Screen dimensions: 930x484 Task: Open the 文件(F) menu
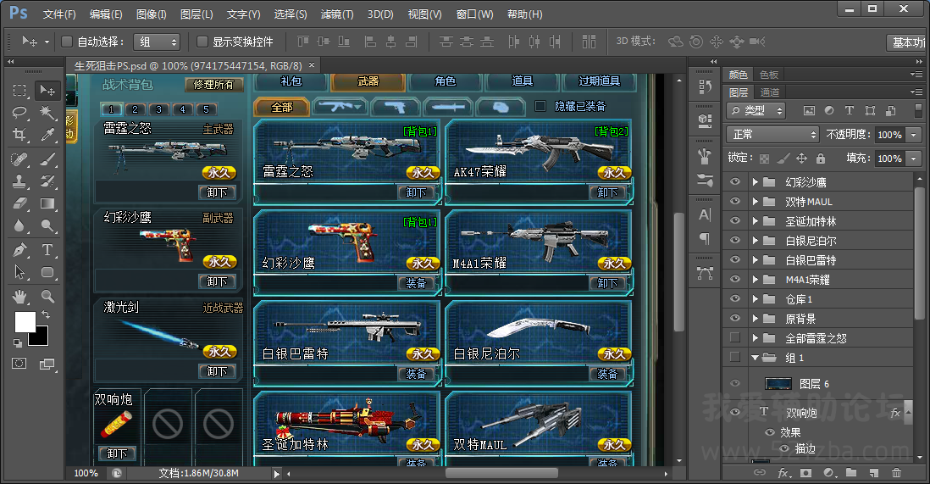point(59,14)
